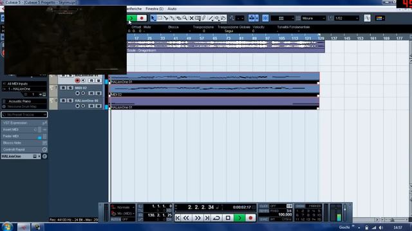Viewport: 412px width, 231px height.
Task: Click Play in the transport panel
Action: tap(239, 218)
